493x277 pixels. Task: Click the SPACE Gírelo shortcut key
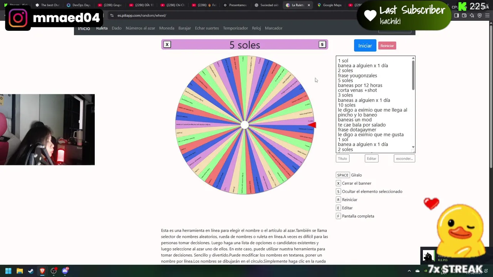pos(343,175)
